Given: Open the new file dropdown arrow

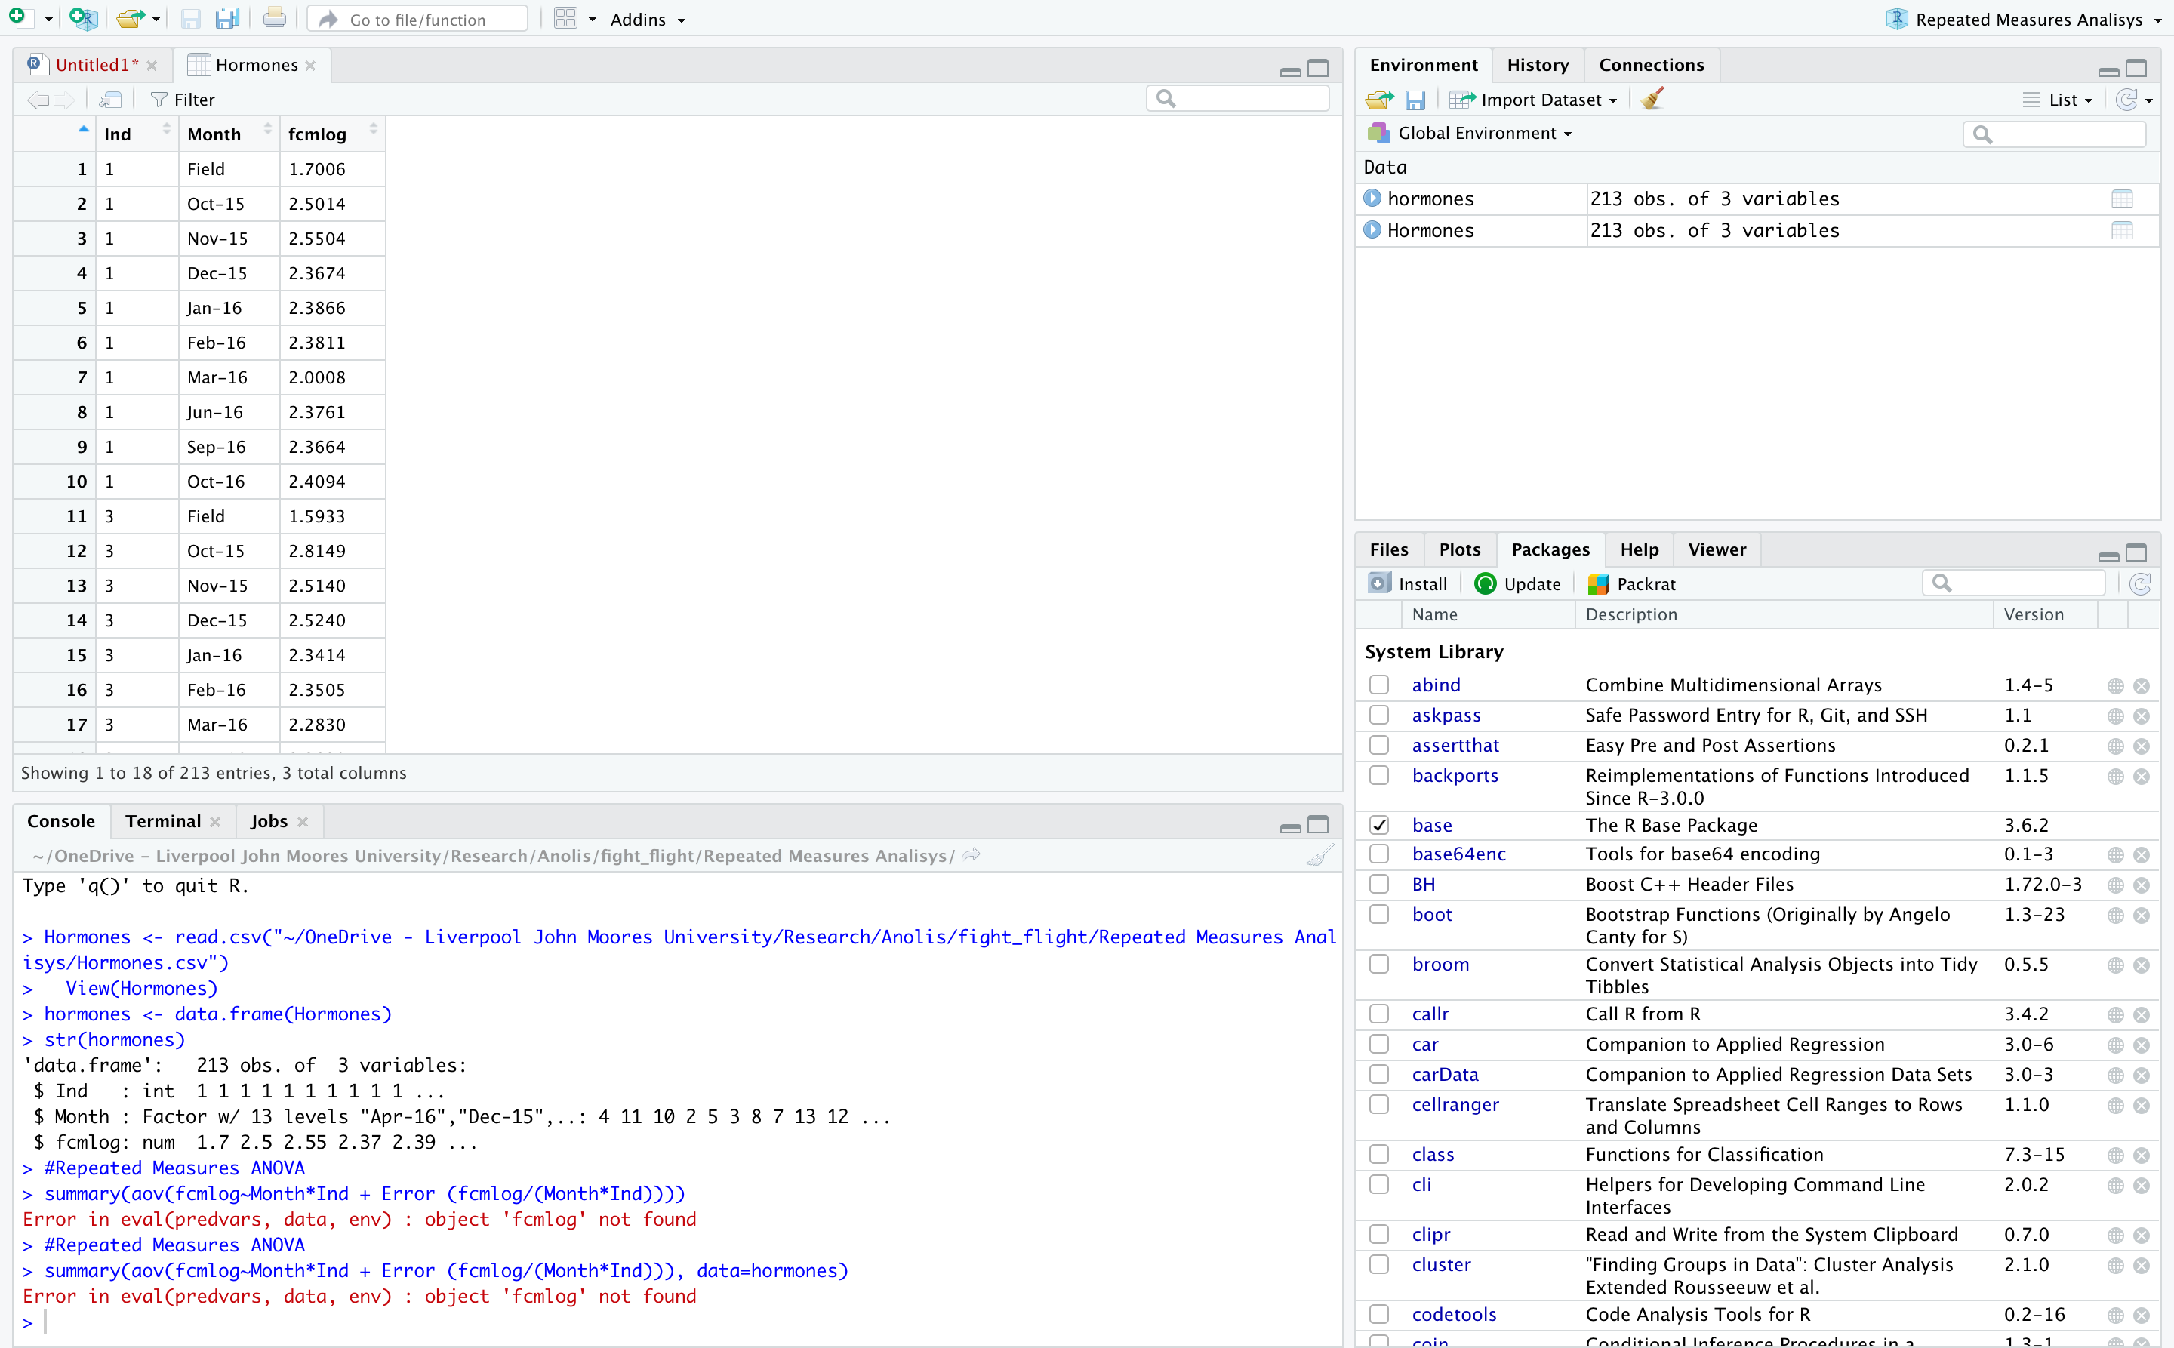Looking at the screenshot, I should click(x=48, y=19).
